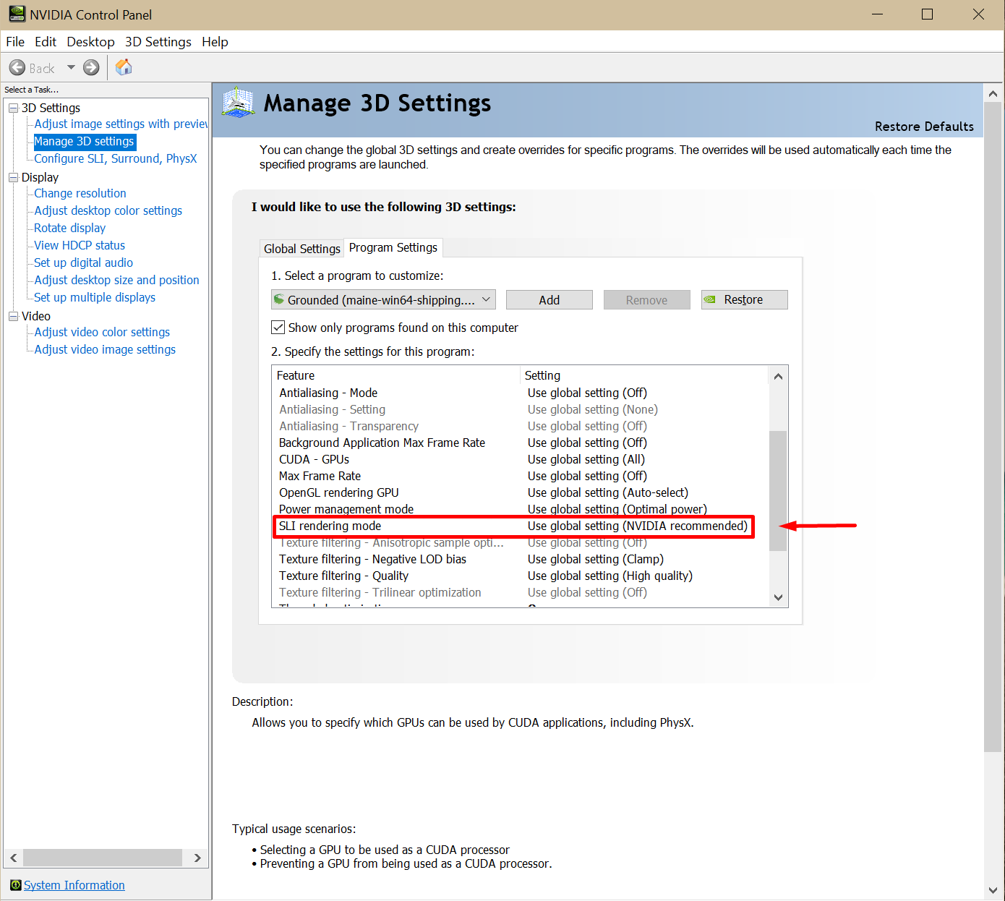Open 'Set up multiple displays' task
The image size is (1005, 901).
(x=95, y=298)
